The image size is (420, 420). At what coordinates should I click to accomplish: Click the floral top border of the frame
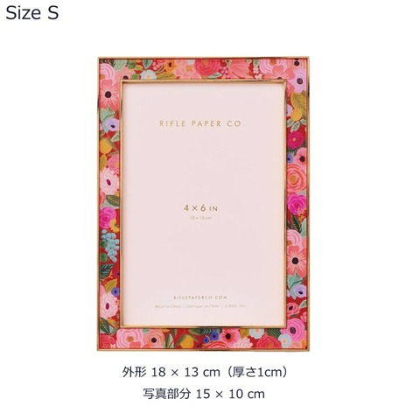coord(203,69)
